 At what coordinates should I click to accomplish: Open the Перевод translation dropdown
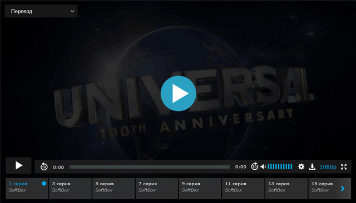(x=41, y=11)
